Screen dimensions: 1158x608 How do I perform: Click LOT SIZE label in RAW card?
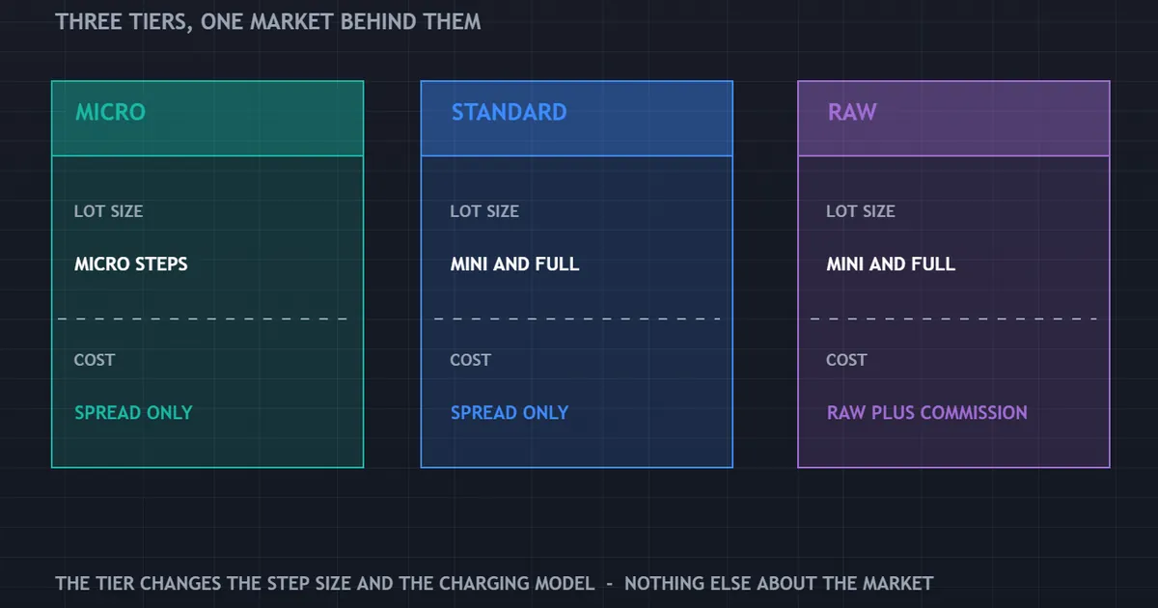point(861,211)
